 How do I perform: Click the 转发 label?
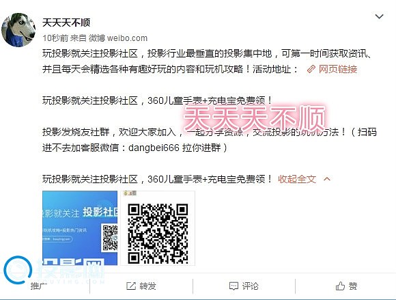pos(147,286)
